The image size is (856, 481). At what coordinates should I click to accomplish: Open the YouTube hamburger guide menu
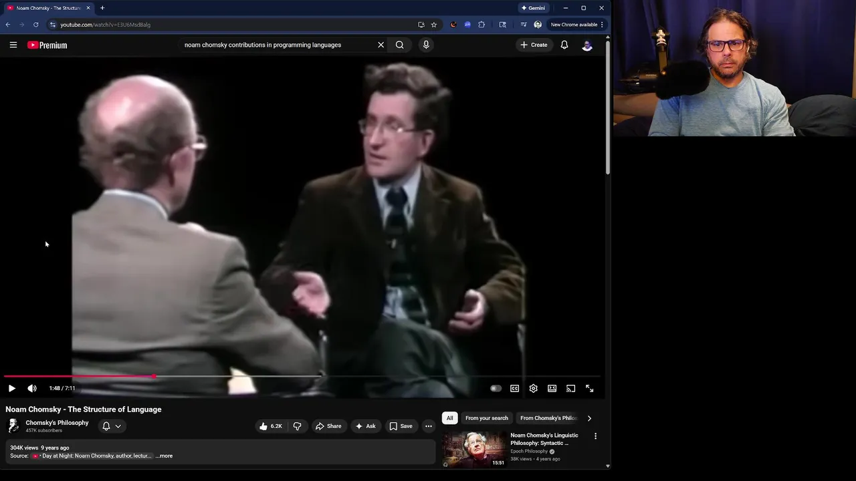click(x=13, y=45)
